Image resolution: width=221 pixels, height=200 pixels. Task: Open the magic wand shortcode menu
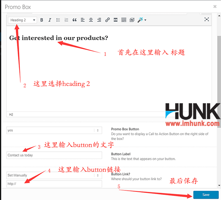point(140,20)
